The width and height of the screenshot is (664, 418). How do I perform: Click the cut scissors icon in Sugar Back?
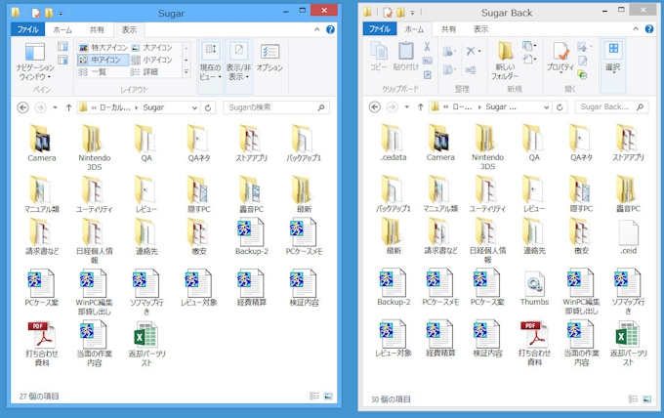427,46
